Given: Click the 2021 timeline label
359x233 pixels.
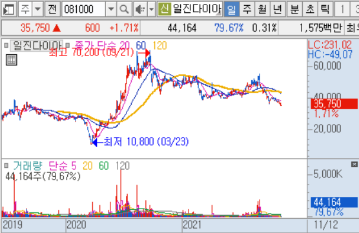Looking at the screenshot, I should [x=192, y=225].
